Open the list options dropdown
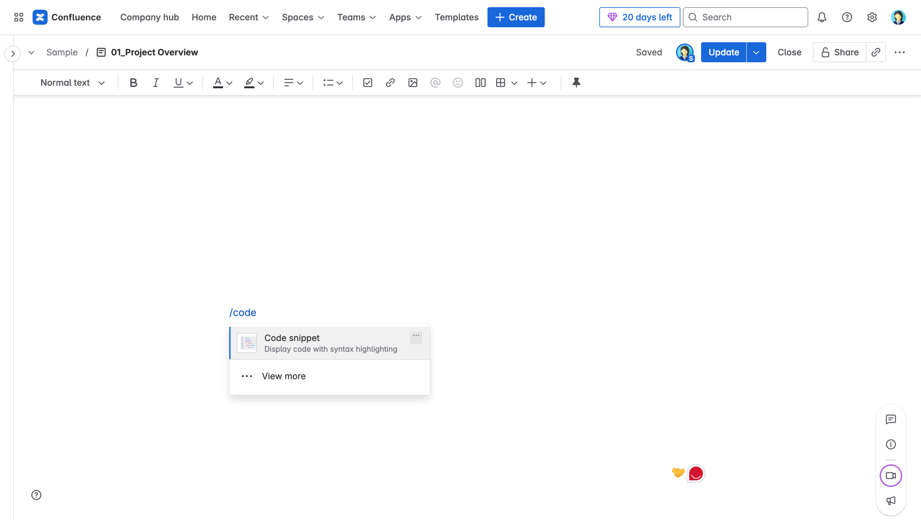The height and width of the screenshot is (520, 921). [333, 83]
